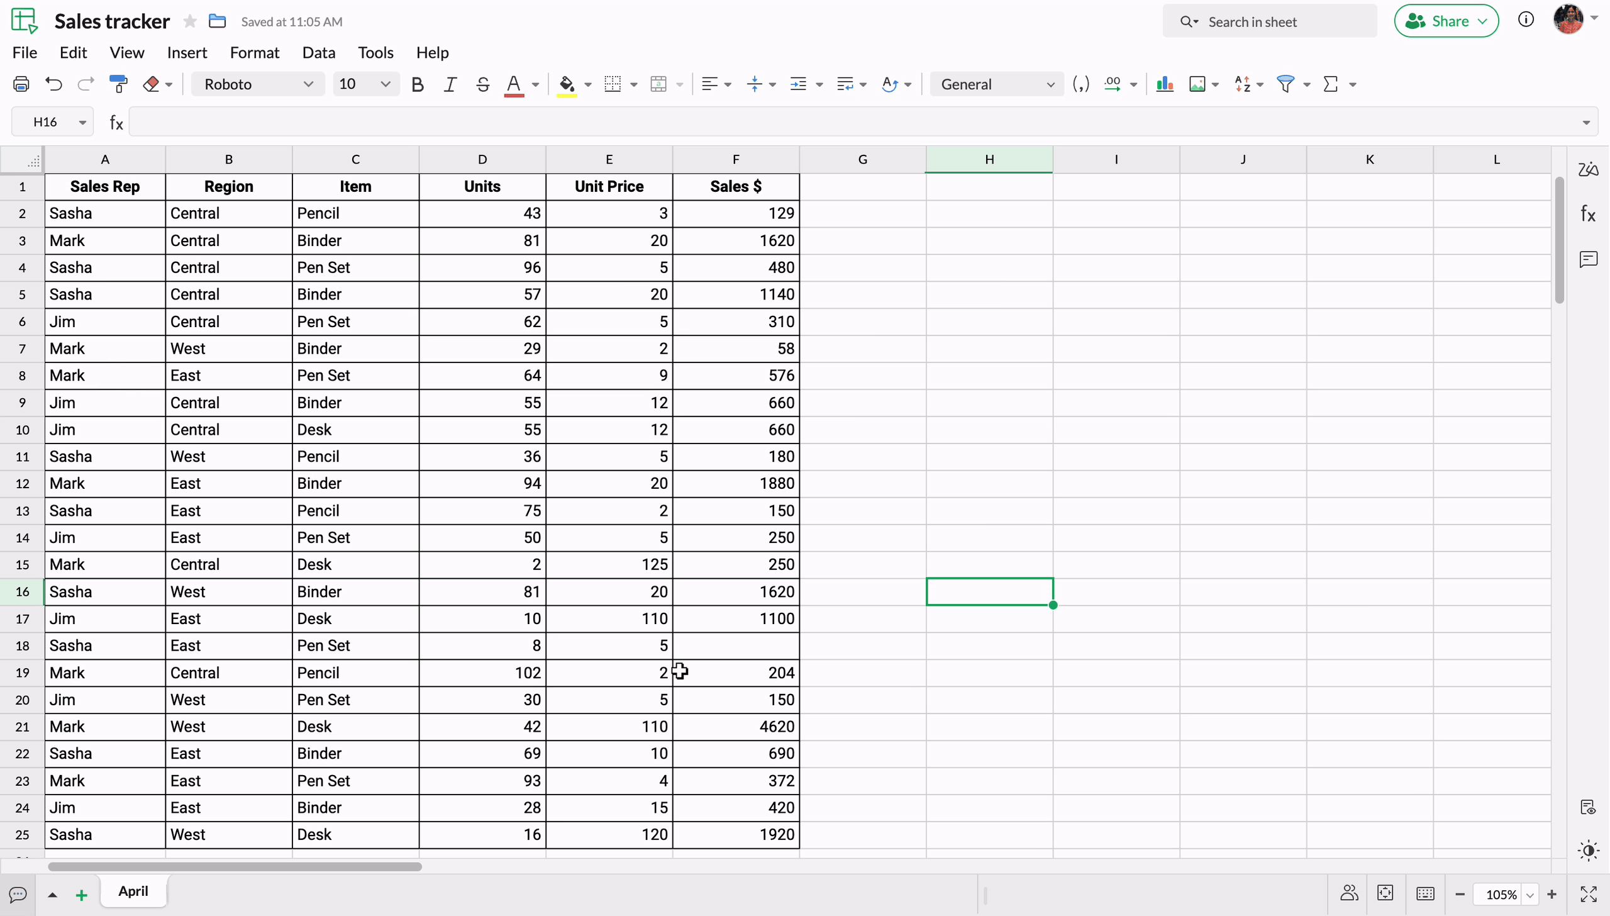Click the insert image icon
1610x916 pixels.
[1197, 84]
